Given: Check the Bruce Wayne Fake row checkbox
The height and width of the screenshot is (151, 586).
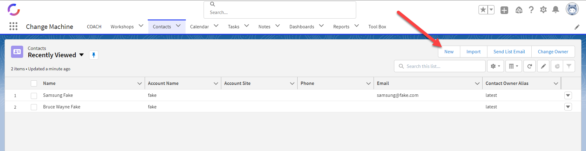Looking at the screenshot, I should click(34, 107).
